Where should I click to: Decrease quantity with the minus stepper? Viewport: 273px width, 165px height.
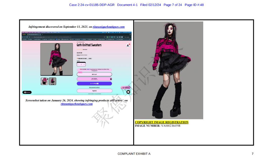click(78, 64)
